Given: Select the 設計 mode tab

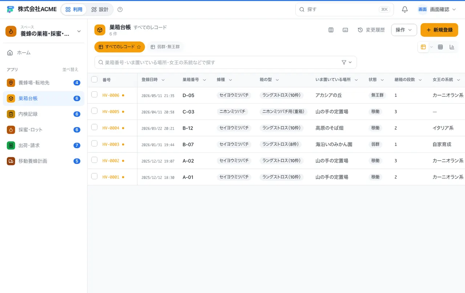Looking at the screenshot, I should pos(100,9).
